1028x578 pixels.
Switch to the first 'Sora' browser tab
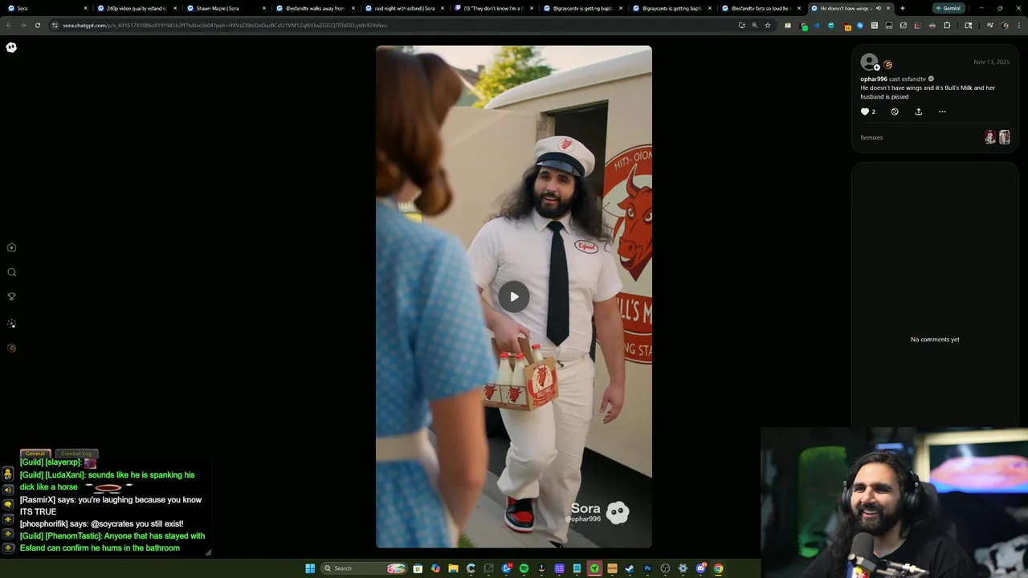[x=47, y=8]
